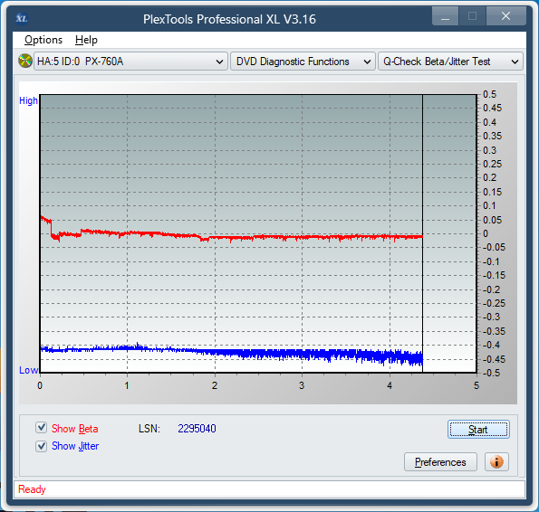The width and height of the screenshot is (539, 512).
Task: Open the orange info button
Action: 496,462
